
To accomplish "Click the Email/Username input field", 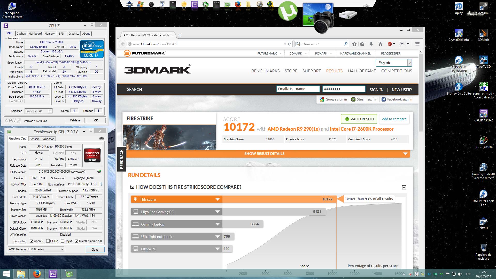I will (x=298, y=89).
